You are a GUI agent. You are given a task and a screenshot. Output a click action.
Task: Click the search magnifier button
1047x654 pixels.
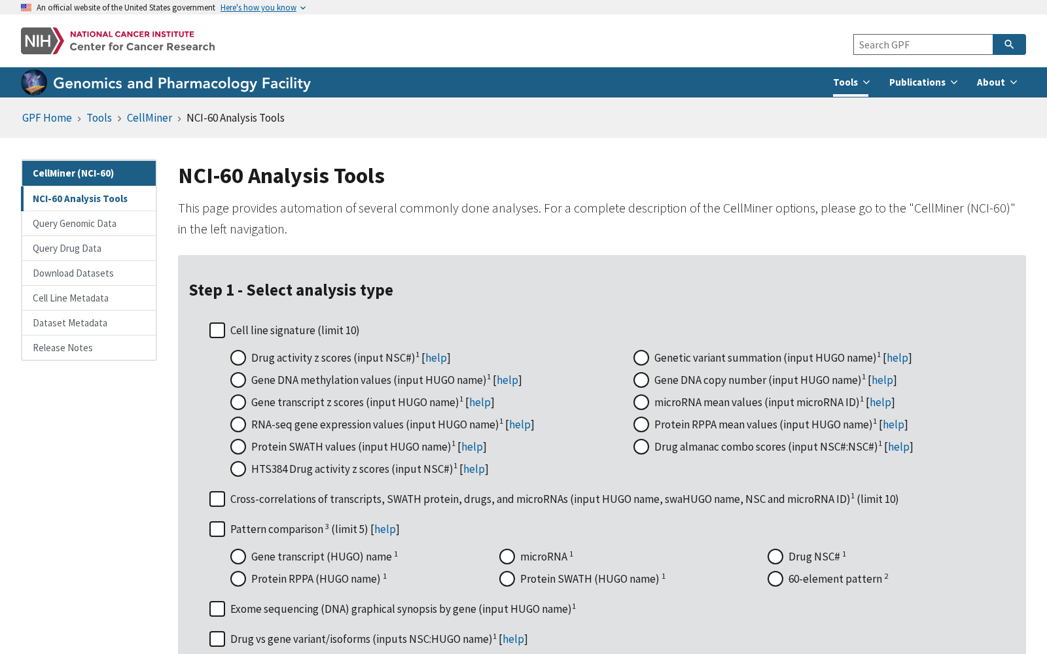(1009, 44)
